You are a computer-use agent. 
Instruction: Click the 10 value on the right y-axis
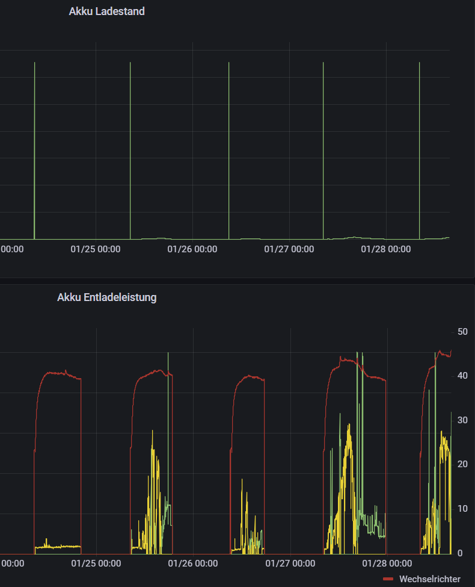pyautogui.click(x=462, y=509)
